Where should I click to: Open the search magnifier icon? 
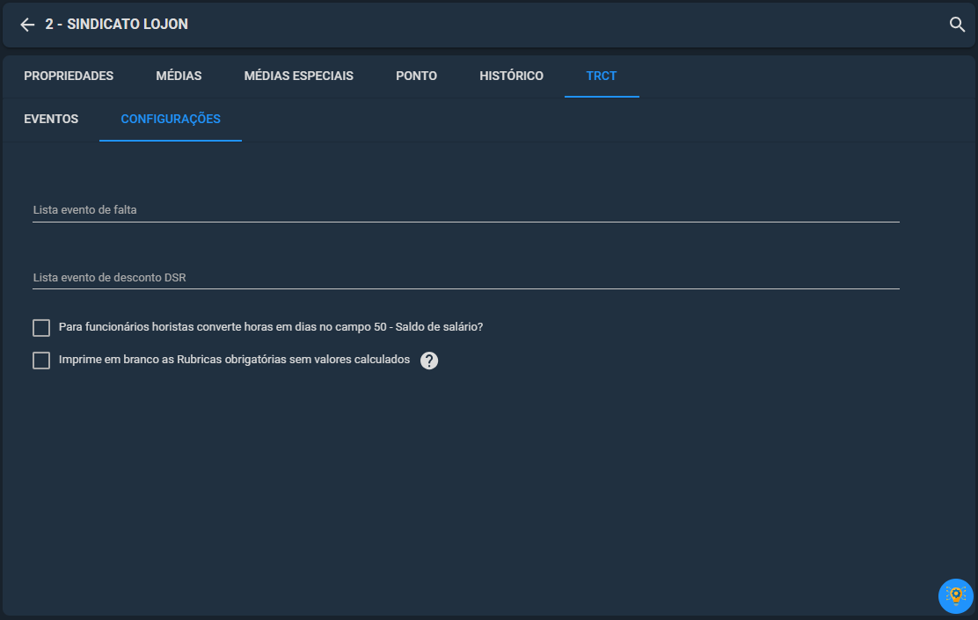tap(957, 25)
